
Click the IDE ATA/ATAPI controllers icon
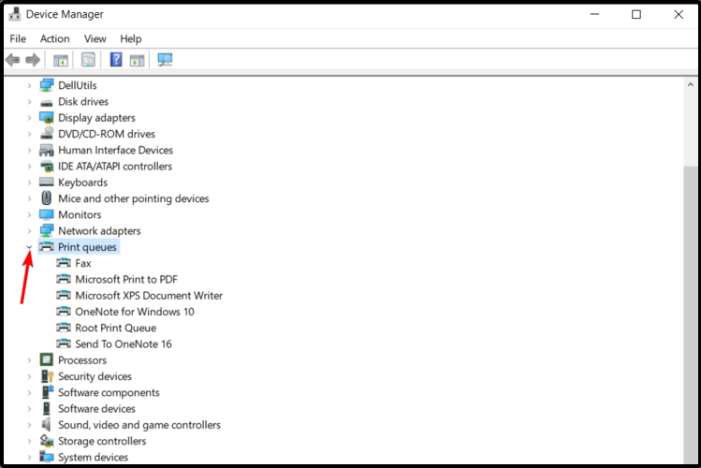point(47,167)
